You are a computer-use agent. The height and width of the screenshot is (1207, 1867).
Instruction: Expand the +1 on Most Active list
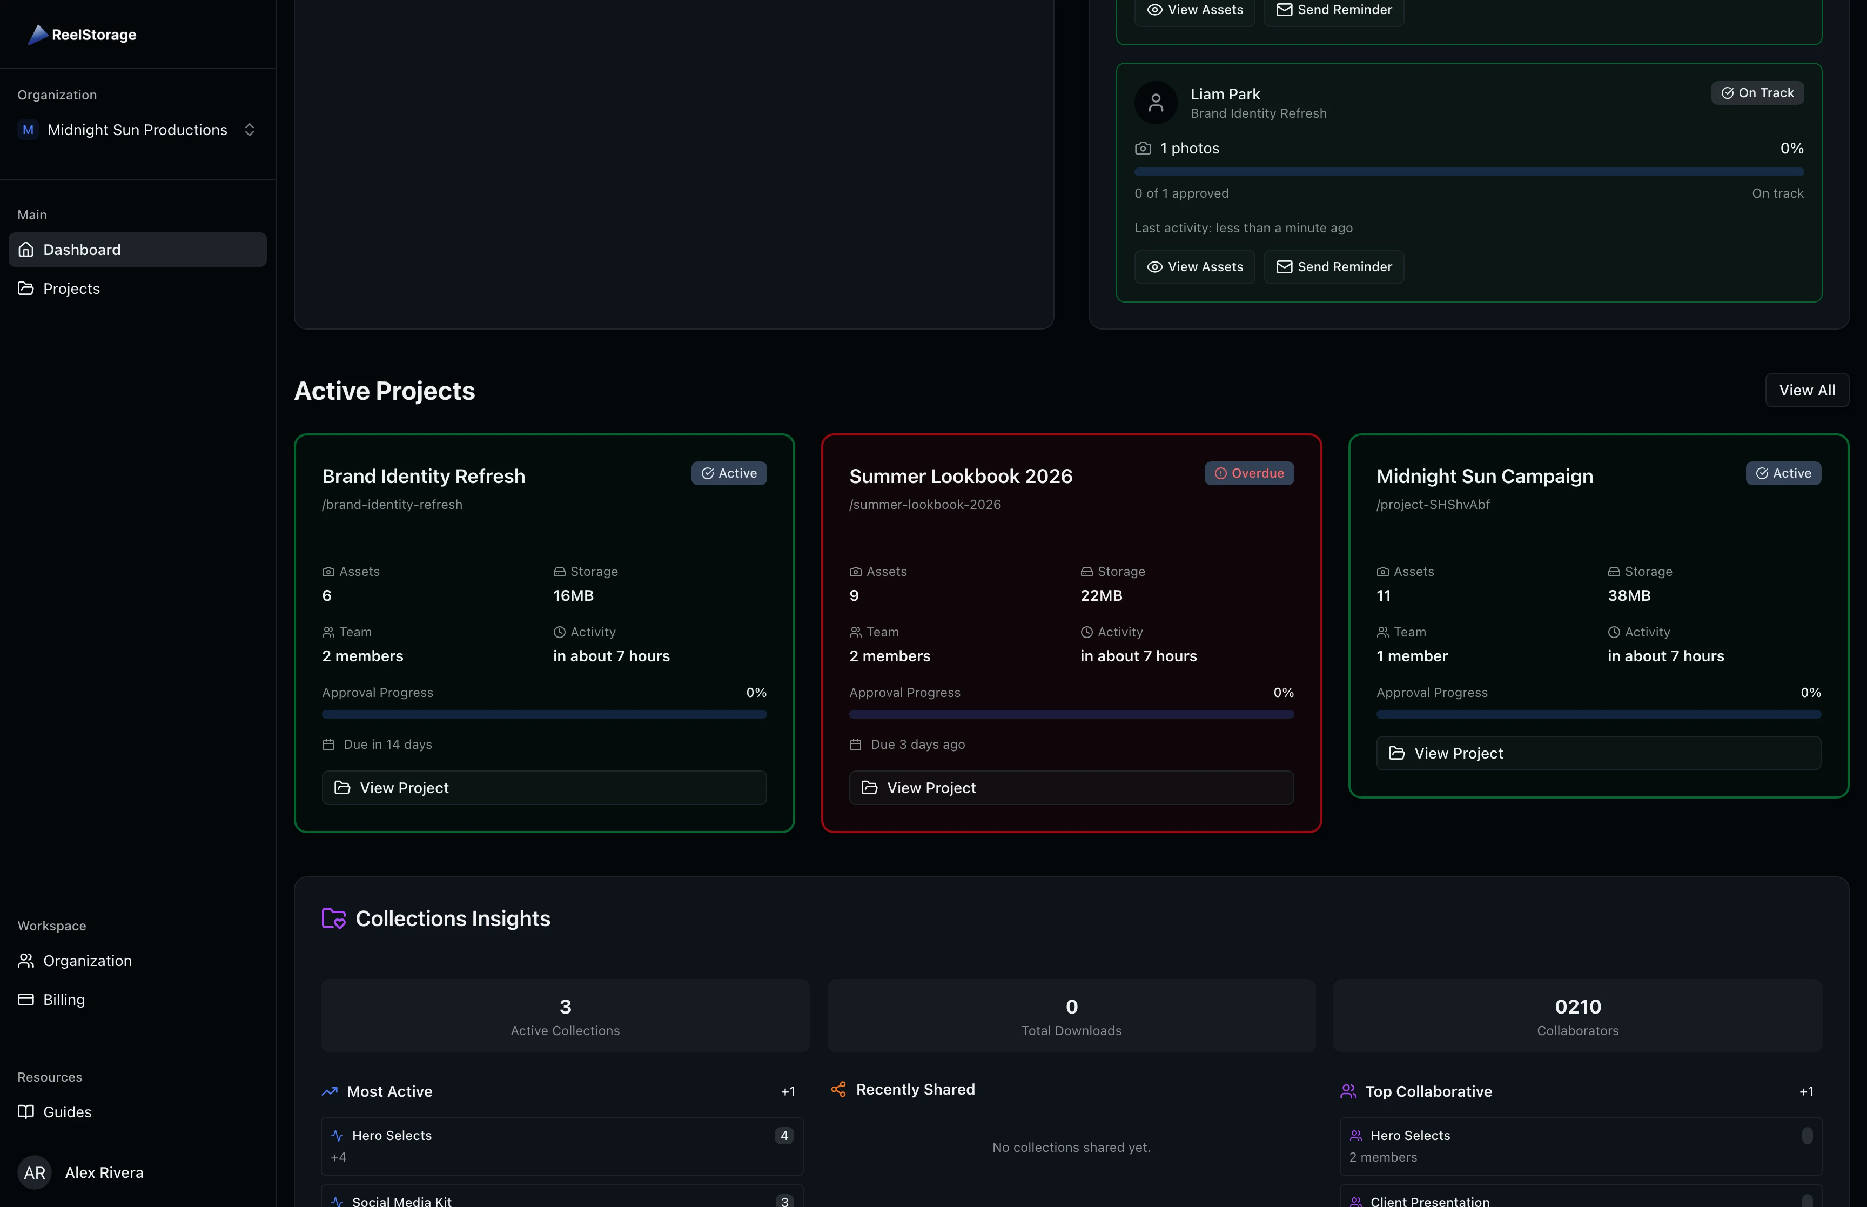[788, 1091]
